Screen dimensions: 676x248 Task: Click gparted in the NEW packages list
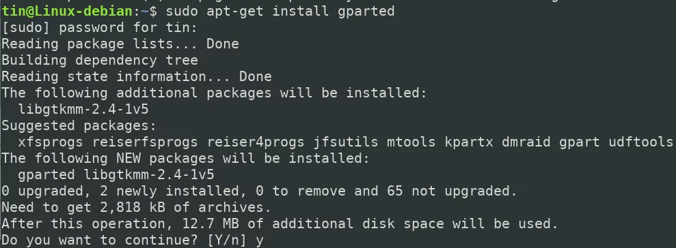click(46, 174)
